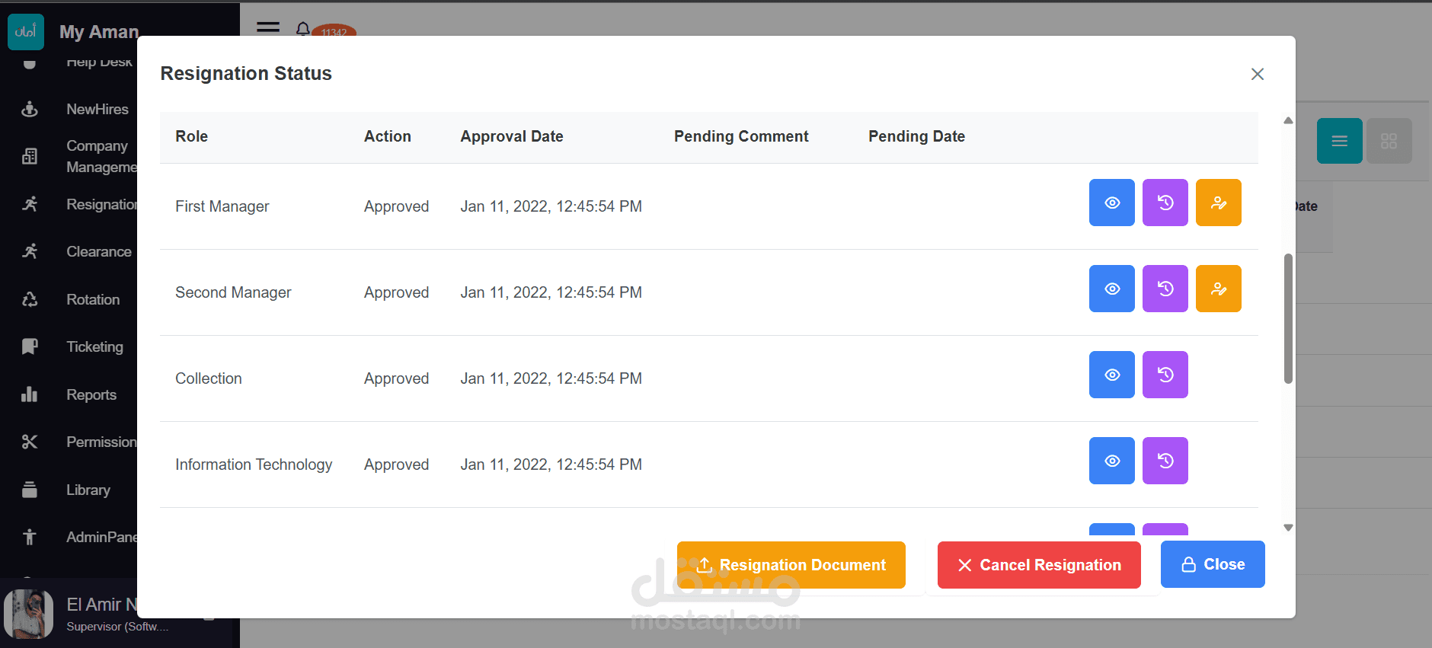1432x648 pixels.
Task: Click orange user-edit icon for Second Manager
Action: [x=1218, y=289]
